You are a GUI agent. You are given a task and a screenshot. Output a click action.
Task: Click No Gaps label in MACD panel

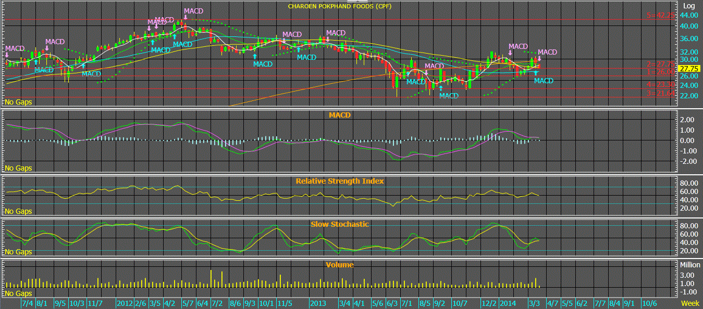[18, 168]
